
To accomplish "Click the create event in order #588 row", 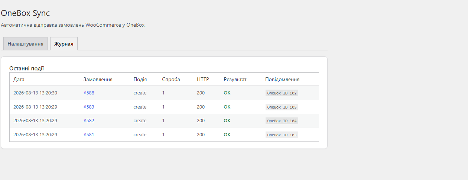I will click(140, 93).
